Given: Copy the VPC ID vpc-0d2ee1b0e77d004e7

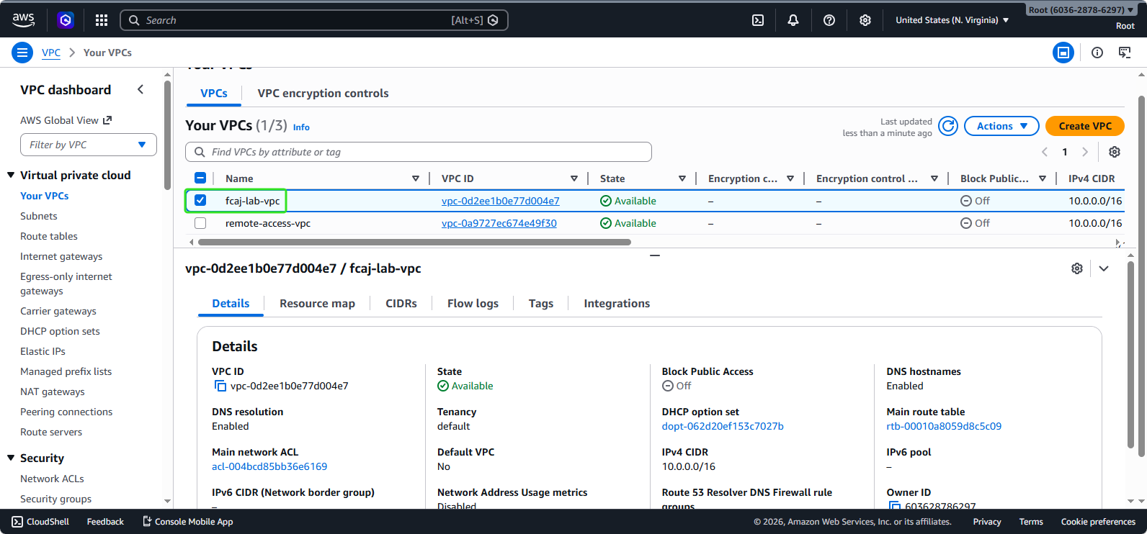Looking at the screenshot, I should tap(220, 386).
